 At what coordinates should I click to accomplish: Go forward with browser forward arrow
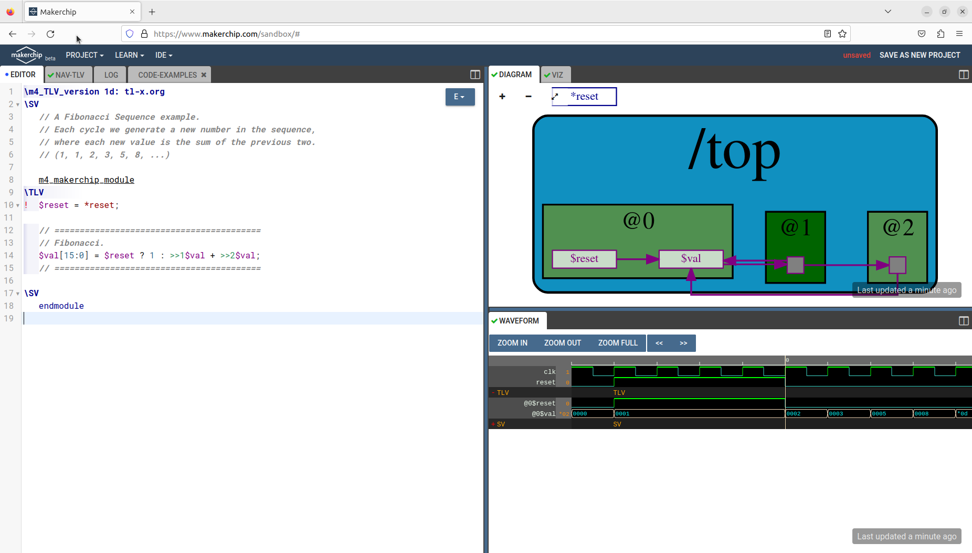click(x=31, y=34)
